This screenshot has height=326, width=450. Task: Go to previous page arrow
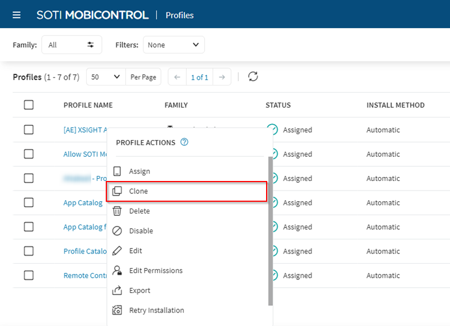pos(177,77)
